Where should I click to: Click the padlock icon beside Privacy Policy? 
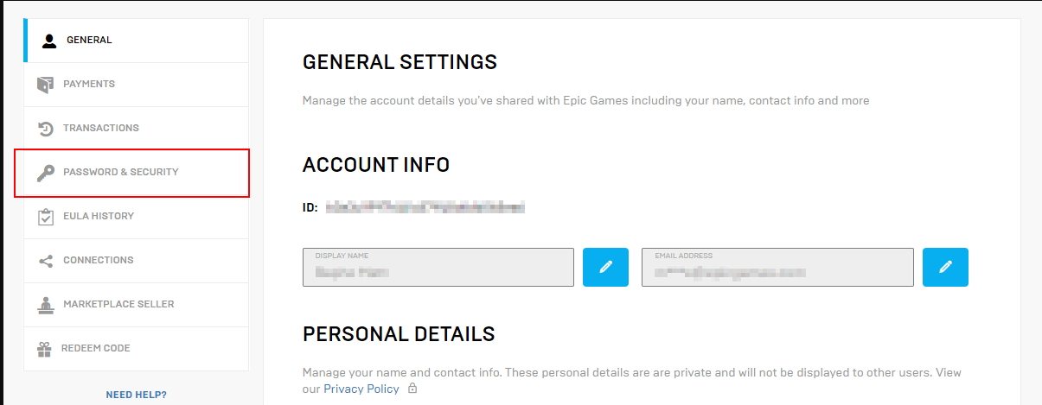[x=412, y=389]
